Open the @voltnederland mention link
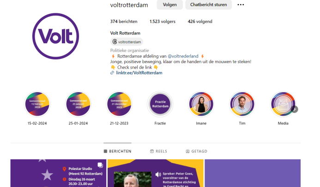The height and width of the screenshot is (187, 320). [x=183, y=56]
